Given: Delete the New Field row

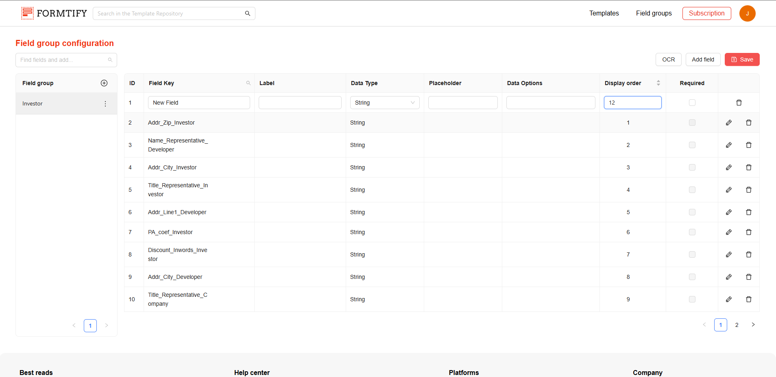Looking at the screenshot, I should tap(739, 103).
